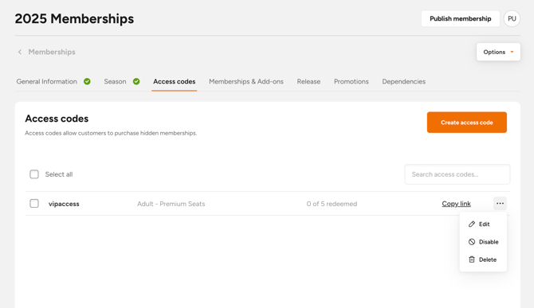
Task: Click the green checkmark next to General Information
Action: (87, 82)
